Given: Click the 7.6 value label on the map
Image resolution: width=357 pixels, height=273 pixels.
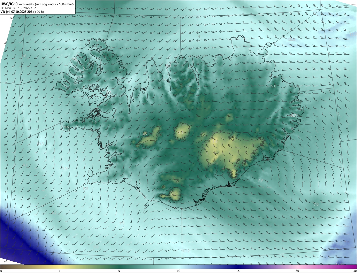Looking at the screenshot, I should click(x=24, y=56).
